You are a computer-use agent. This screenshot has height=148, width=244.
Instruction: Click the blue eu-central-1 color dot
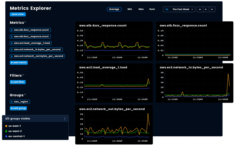tap(6, 136)
